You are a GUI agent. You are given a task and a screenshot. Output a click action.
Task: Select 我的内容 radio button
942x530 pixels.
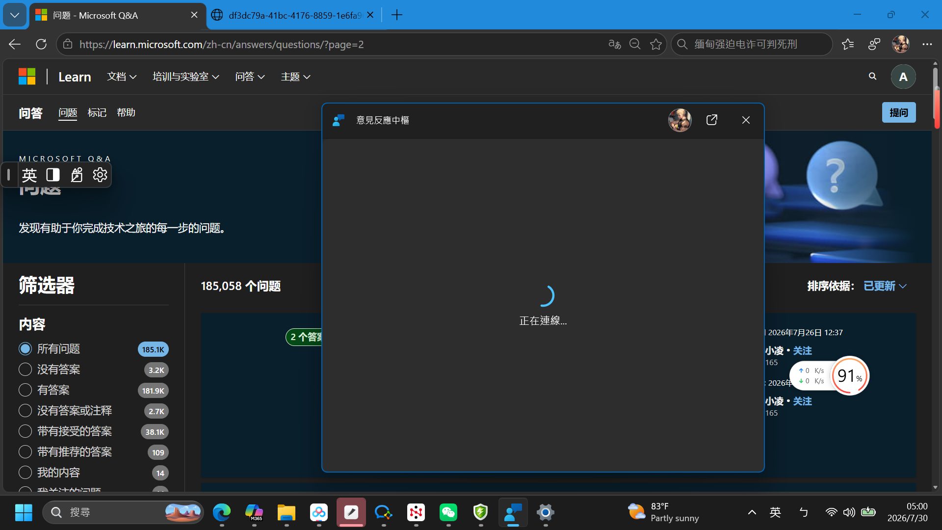(25, 473)
